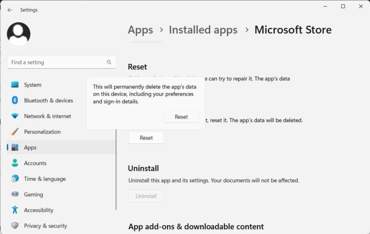Click the System monitor icon in sidebar

click(x=15, y=85)
